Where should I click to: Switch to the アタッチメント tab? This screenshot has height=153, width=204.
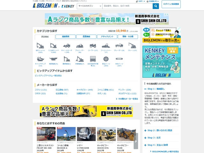click(x=107, y=37)
